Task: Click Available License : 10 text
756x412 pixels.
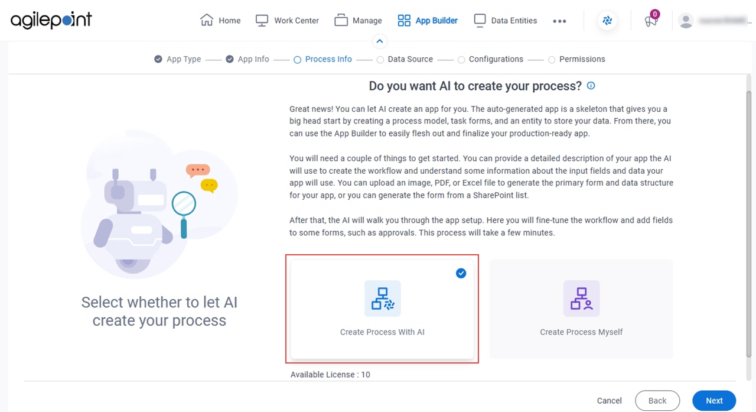Action: coord(330,375)
